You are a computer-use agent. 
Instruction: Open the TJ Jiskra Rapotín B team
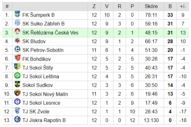tap(44, 120)
